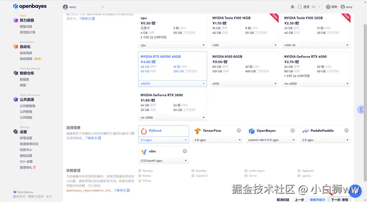This screenshot has height=202, width=367.
Task: Click the PyTorch flame icon
Action: coord(144,131)
